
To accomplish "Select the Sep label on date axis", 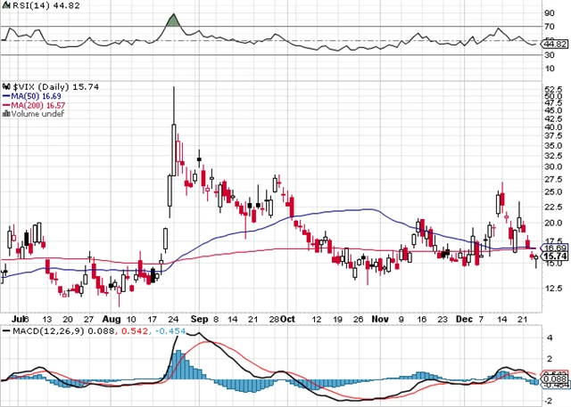I will [199, 318].
